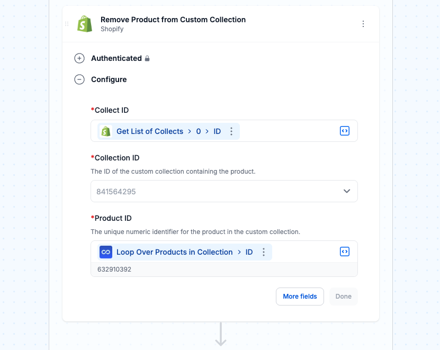Click inside the Collection ID field showing 841564295

(224, 191)
